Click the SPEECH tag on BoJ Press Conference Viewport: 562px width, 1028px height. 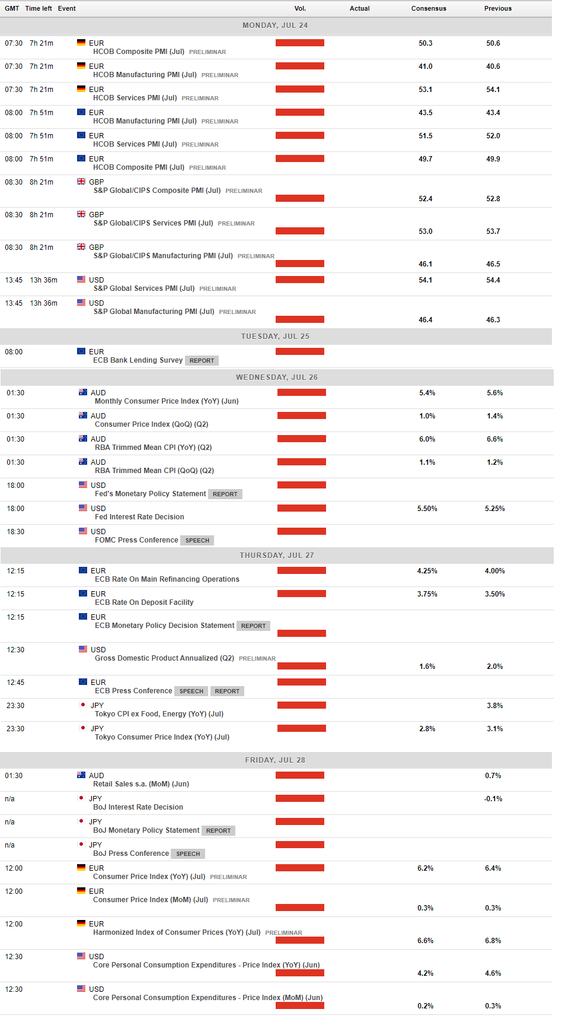pyautogui.click(x=188, y=854)
